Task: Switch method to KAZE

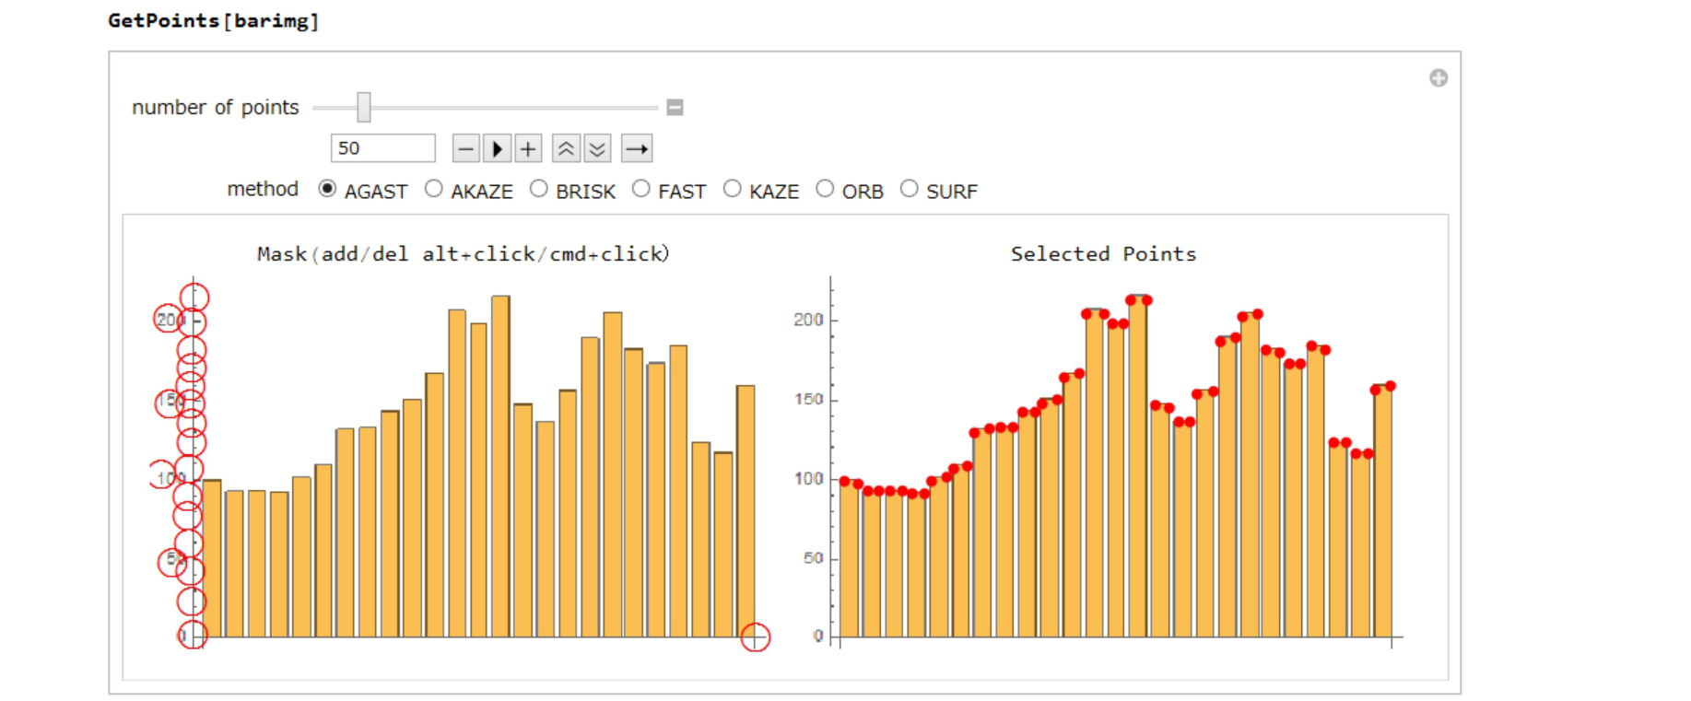Action: [x=733, y=189]
